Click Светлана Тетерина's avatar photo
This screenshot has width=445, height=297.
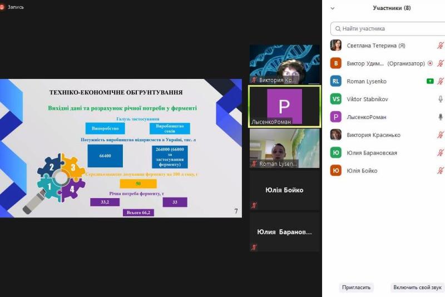(x=336, y=46)
